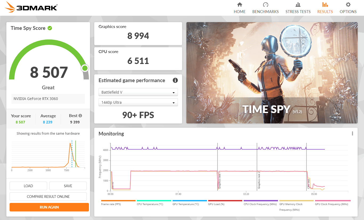
Task: Click the CPU score value 6 511
Action: click(138, 61)
